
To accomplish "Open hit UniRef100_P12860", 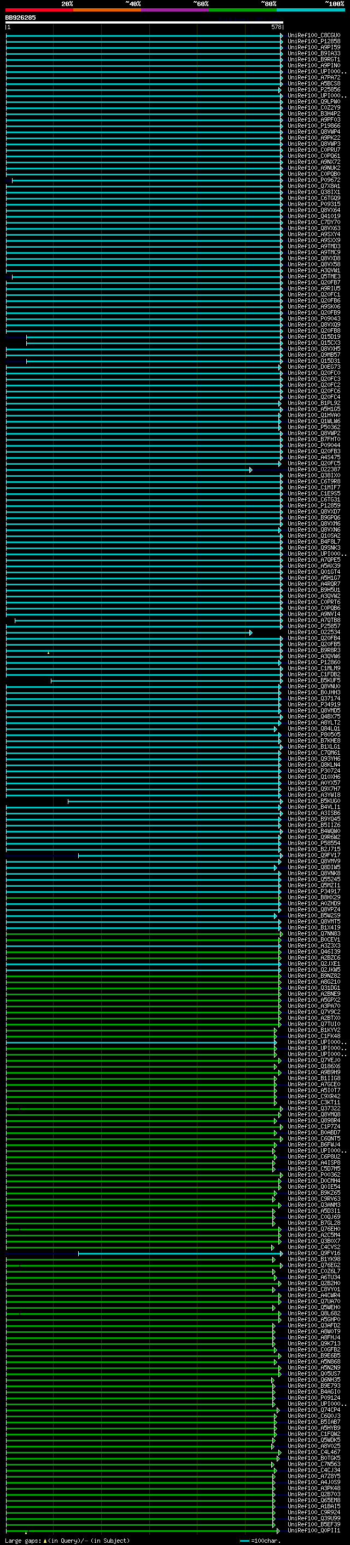I will point(313,662).
